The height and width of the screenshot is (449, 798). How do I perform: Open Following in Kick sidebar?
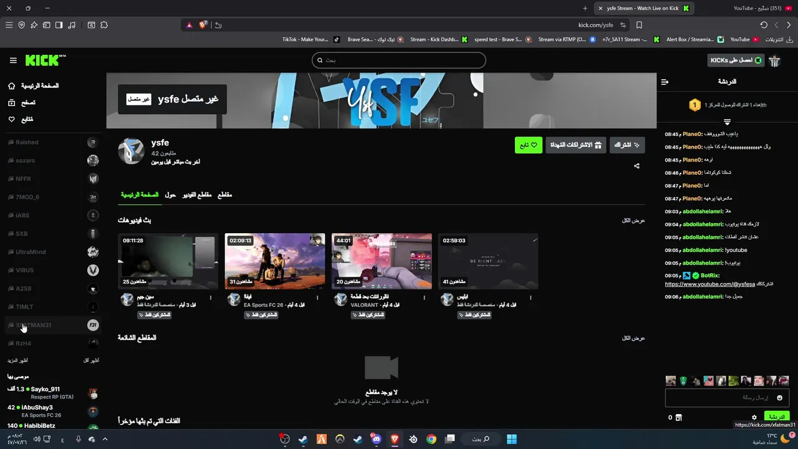(x=21, y=119)
